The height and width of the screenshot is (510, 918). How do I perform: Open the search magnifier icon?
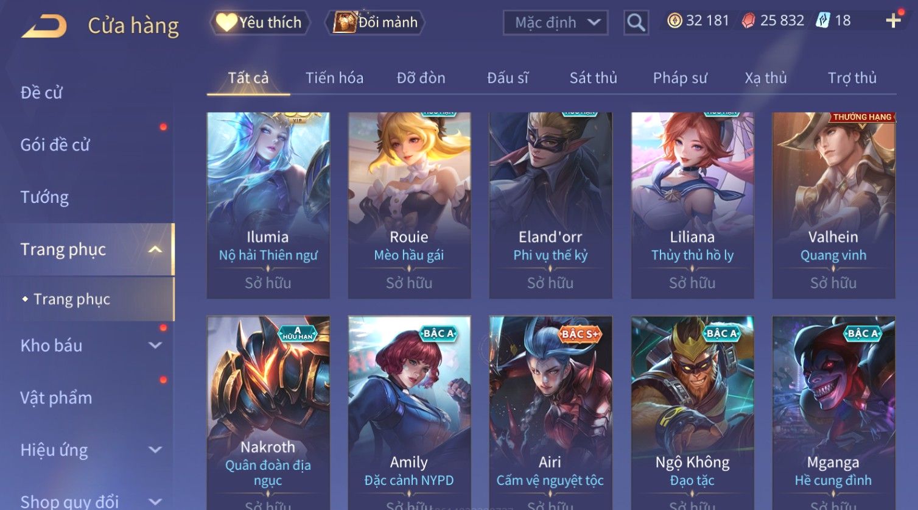[x=636, y=23]
